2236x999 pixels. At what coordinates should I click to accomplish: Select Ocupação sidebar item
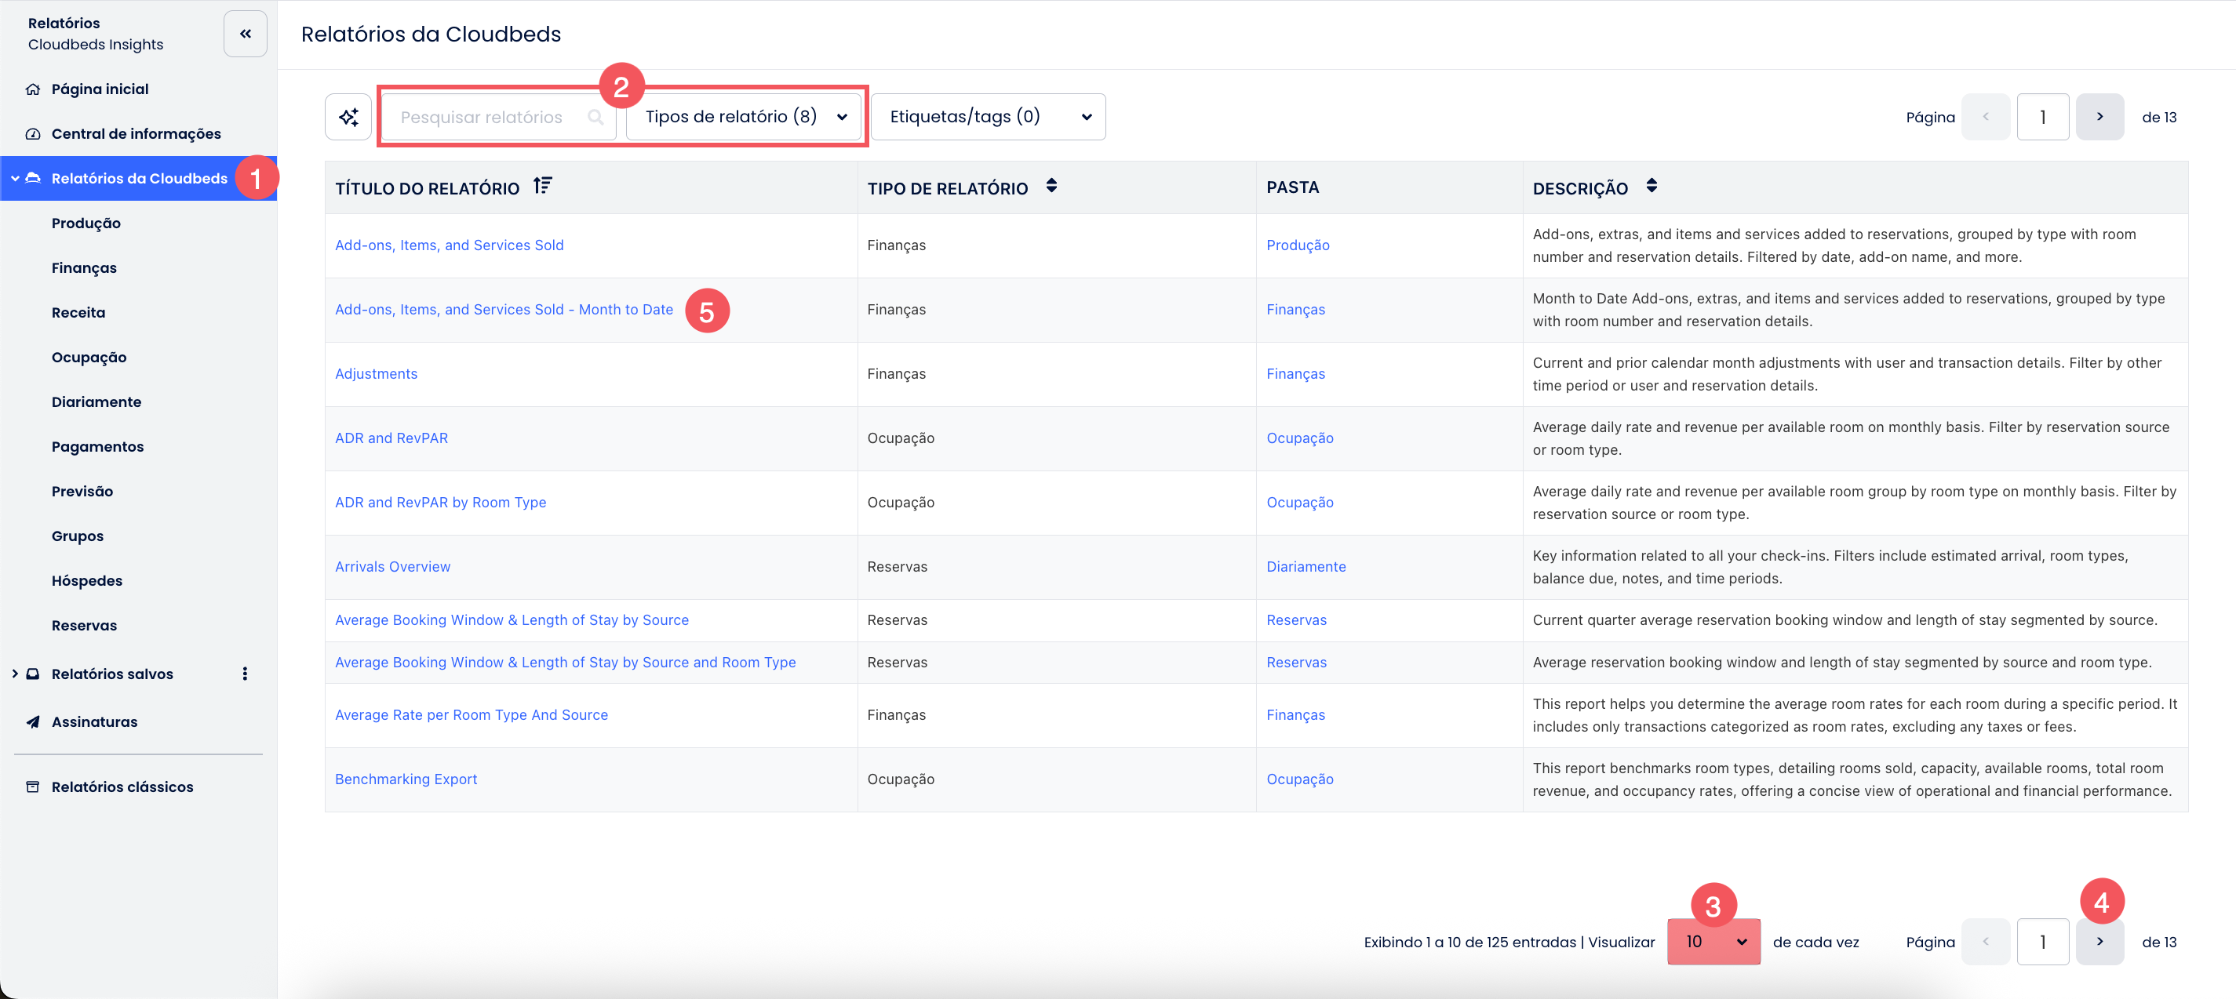coord(89,358)
